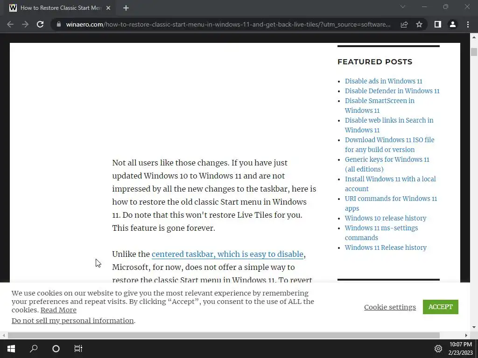
Task: Open Cookie settings
Action: coord(390,307)
